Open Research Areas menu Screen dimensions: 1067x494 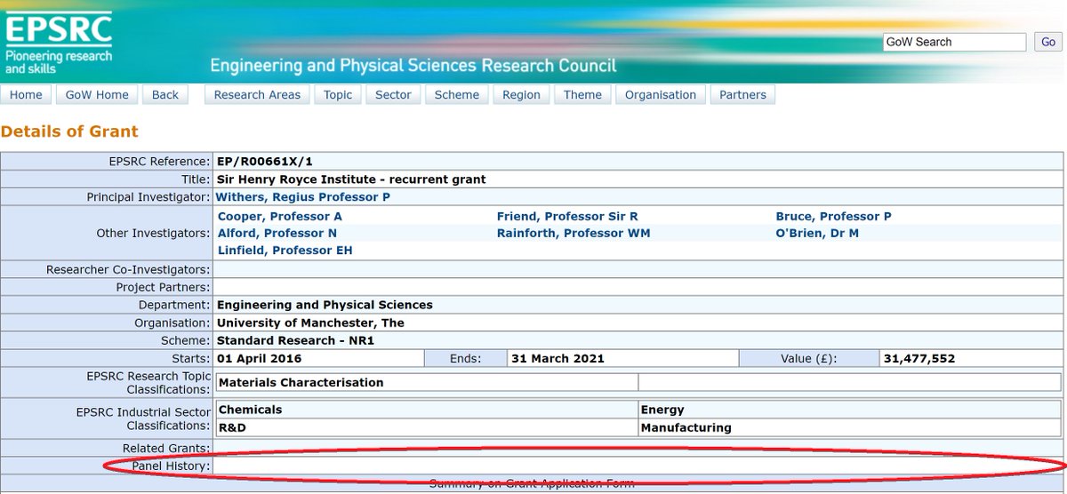click(257, 95)
